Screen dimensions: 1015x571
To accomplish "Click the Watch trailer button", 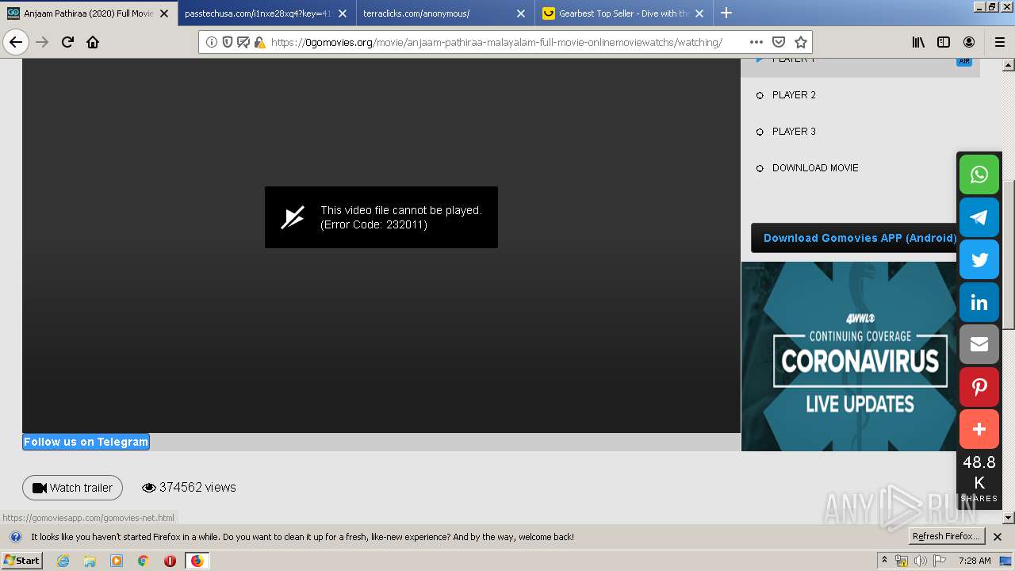I will (72, 488).
